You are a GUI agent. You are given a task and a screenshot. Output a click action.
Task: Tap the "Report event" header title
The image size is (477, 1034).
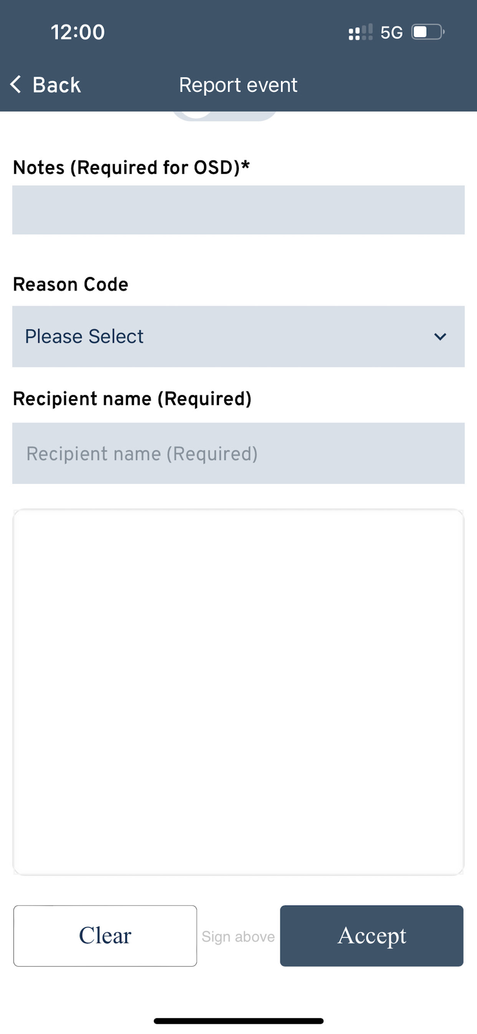click(238, 85)
